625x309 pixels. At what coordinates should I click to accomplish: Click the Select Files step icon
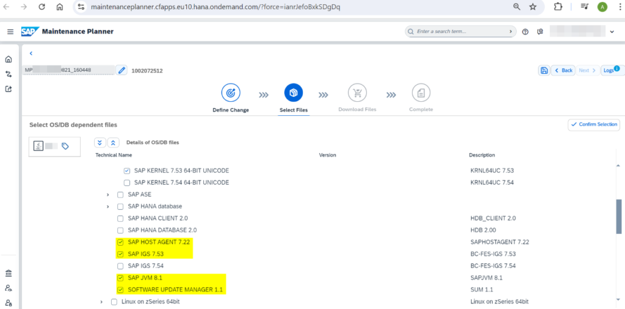294,93
